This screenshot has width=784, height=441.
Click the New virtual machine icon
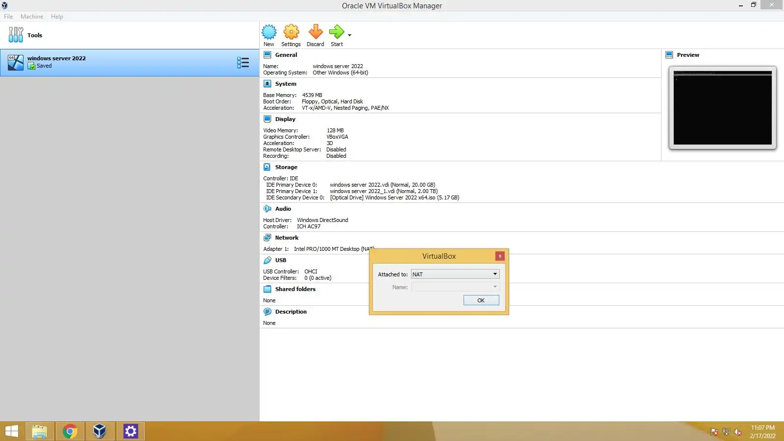269,32
